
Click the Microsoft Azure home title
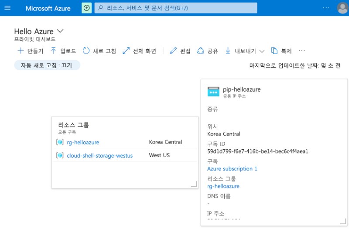click(48, 8)
